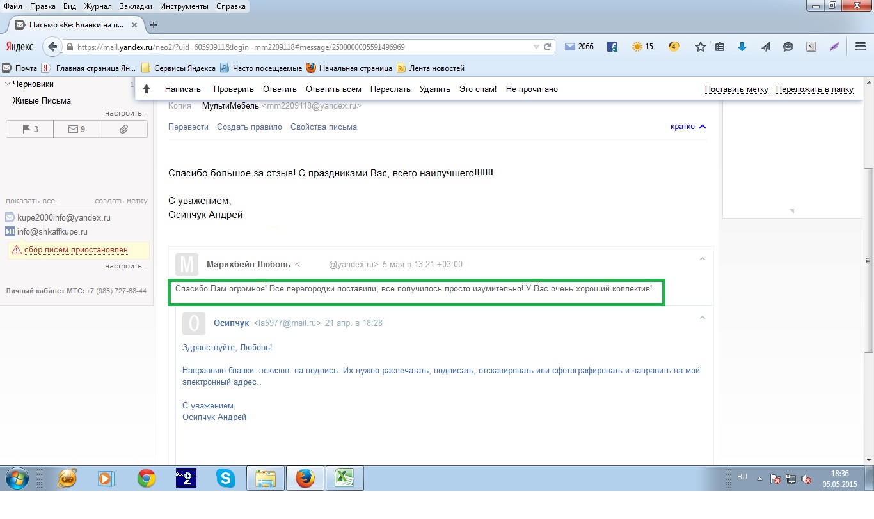
Task: Click the Yandex mail counter icon showing 2066
Action: (x=578, y=47)
